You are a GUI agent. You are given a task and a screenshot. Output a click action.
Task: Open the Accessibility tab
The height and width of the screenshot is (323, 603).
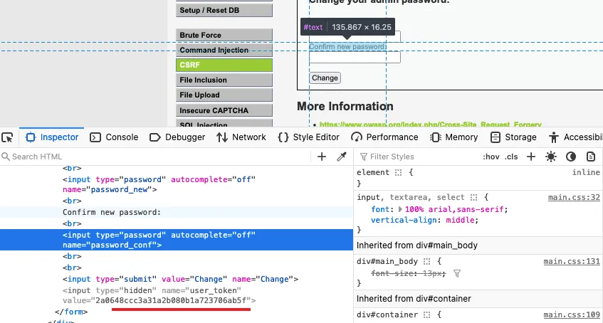pyautogui.click(x=576, y=137)
